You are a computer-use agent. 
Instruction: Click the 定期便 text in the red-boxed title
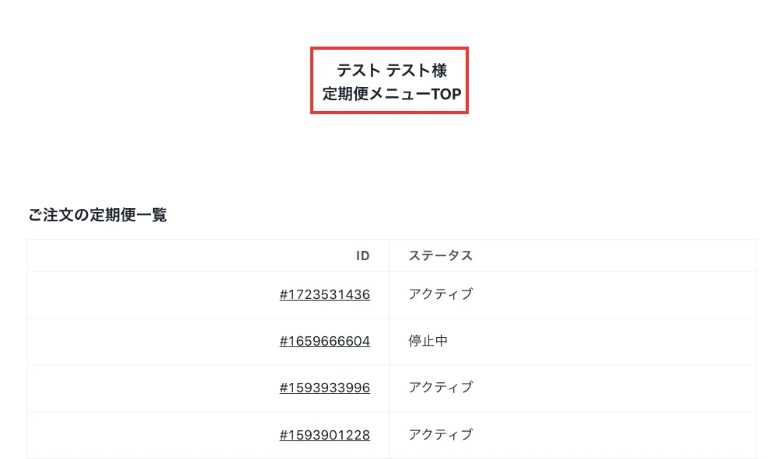coord(346,95)
